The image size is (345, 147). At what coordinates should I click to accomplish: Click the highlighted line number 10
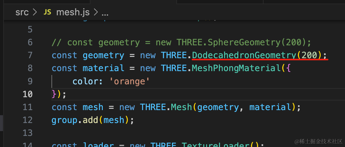pos(28,94)
